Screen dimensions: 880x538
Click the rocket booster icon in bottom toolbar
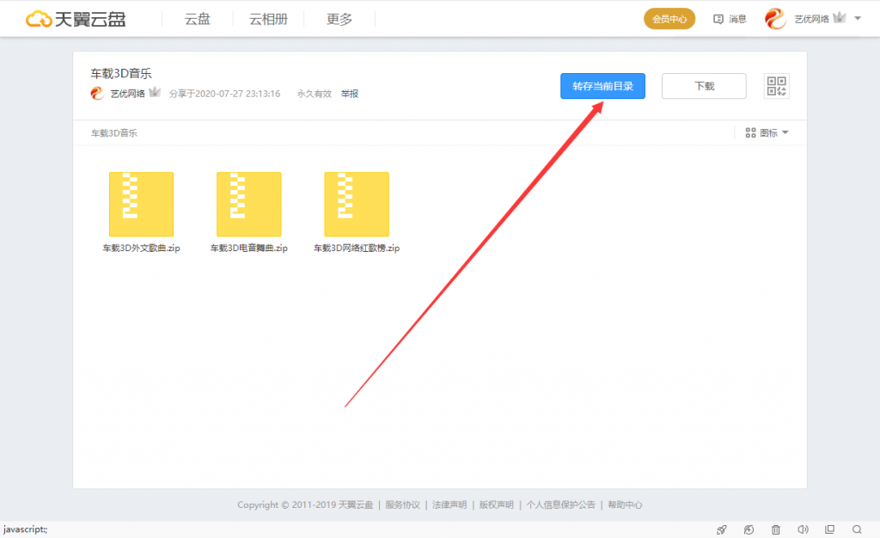pos(722,529)
